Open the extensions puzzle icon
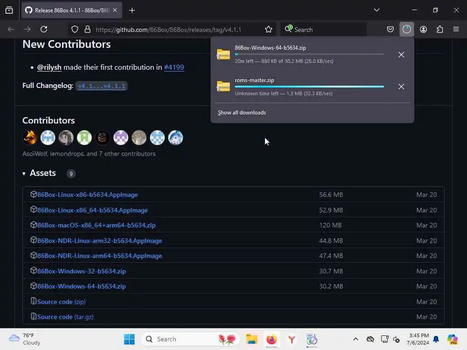This screenshot has height=350, width=467. click(440, 30)
